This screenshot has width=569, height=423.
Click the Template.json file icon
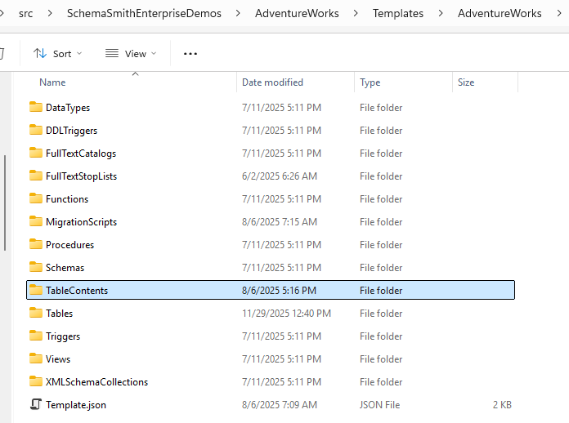coord(36,404)
